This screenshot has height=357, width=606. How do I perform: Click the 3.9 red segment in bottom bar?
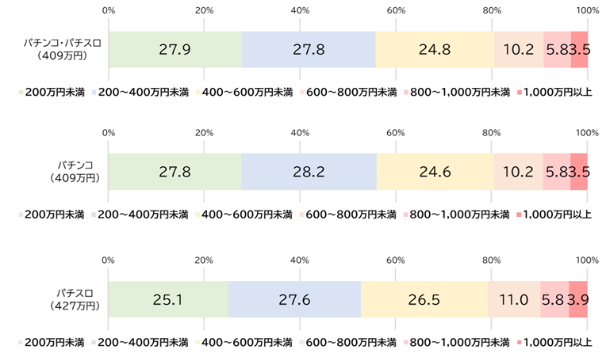tap(578, 298)
